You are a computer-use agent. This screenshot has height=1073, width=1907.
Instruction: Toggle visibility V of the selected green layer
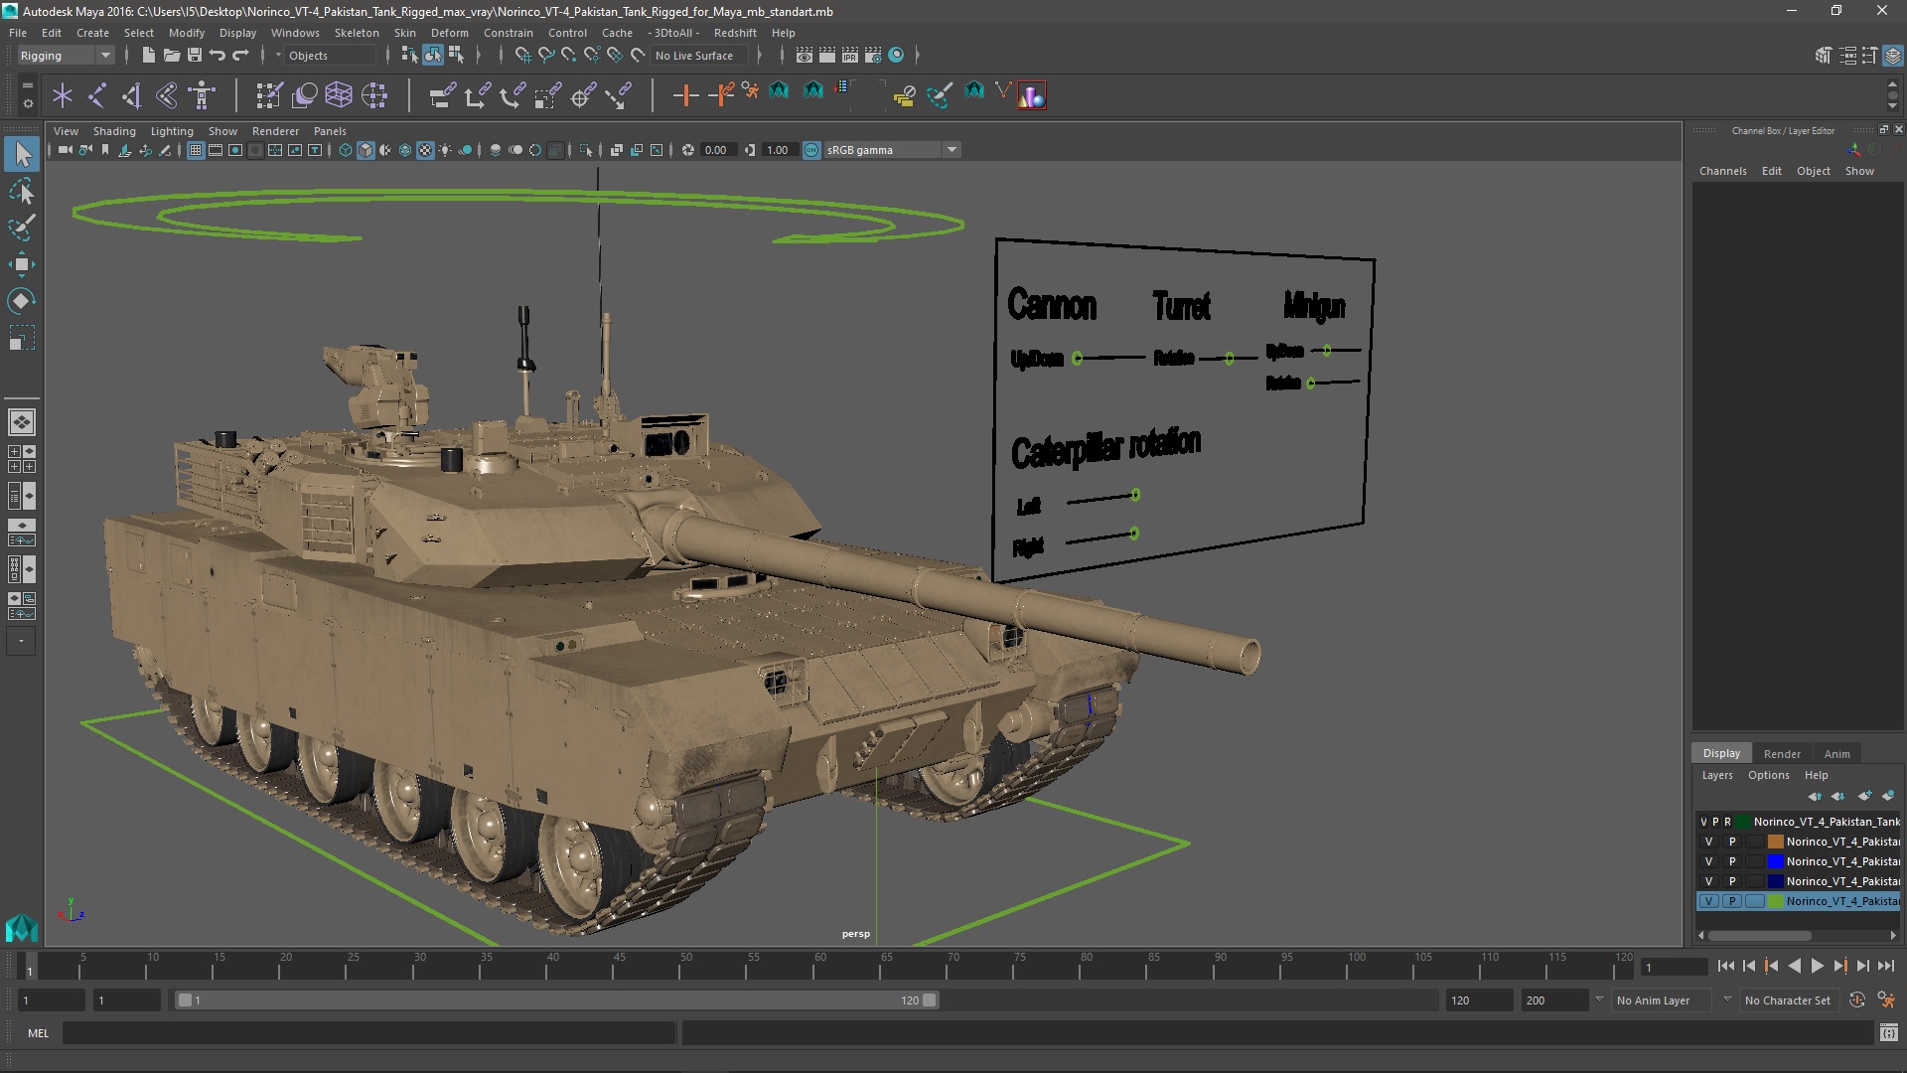tap(1708, 901)
